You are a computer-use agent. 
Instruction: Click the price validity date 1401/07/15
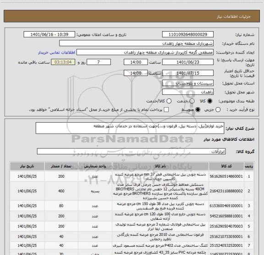pyautogui.click(x=188, y=73)
